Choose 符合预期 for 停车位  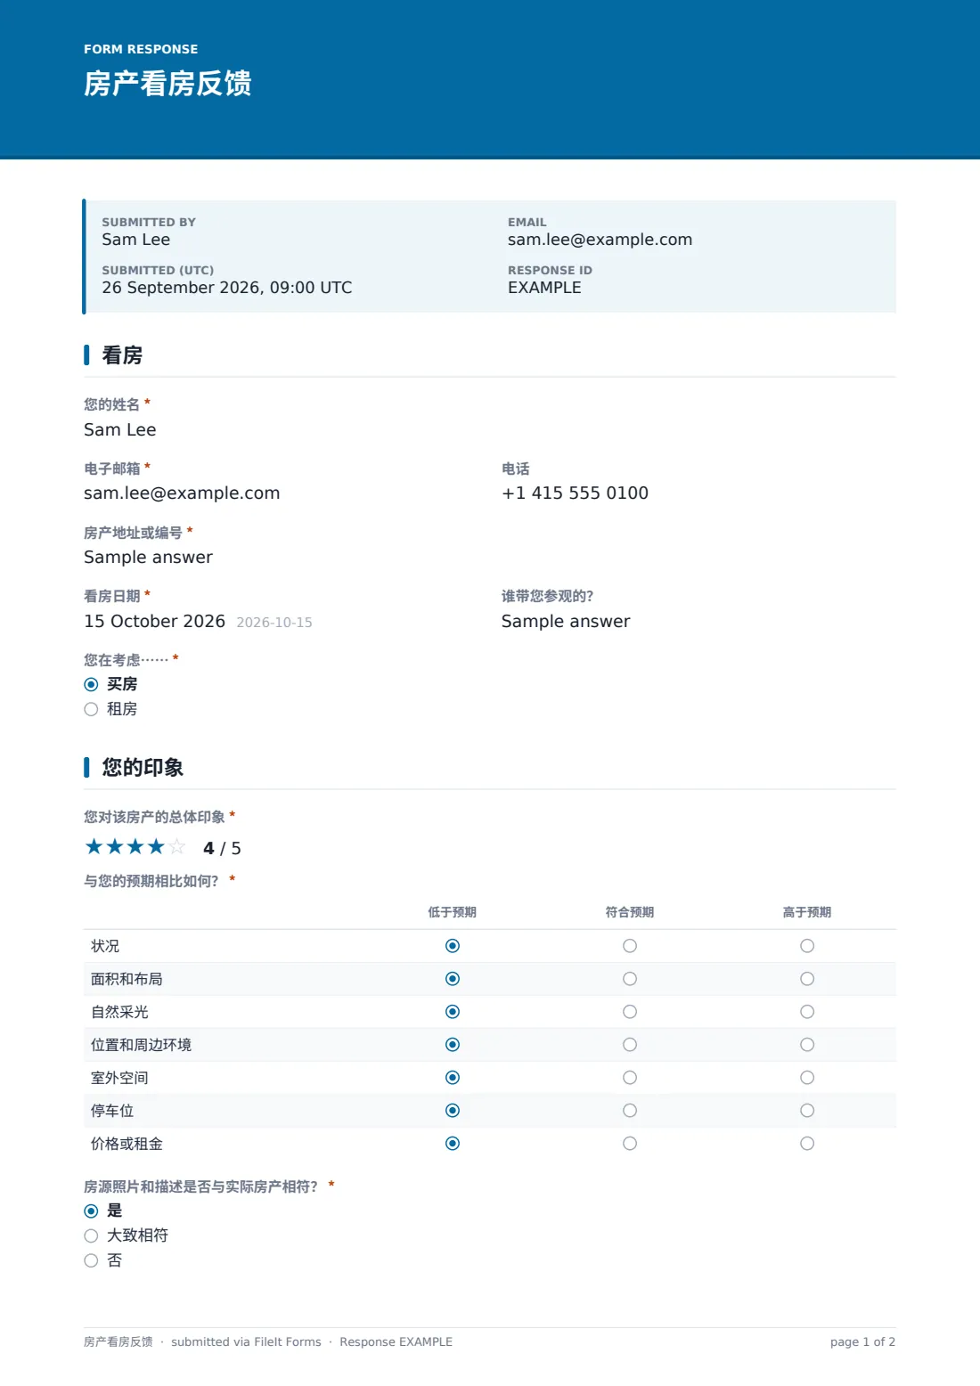click(630, 1111)
